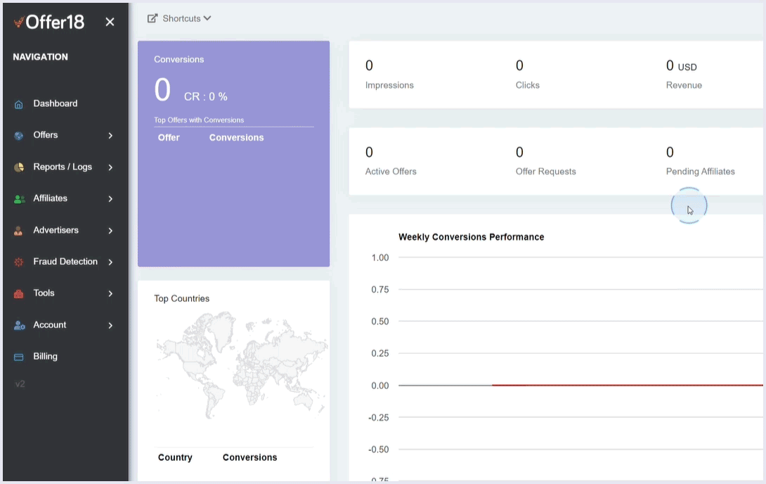Viewport: 766px width, 484px height.
Task: Click the Reports / Logs pie chart icon
Action: pos(19,167)
